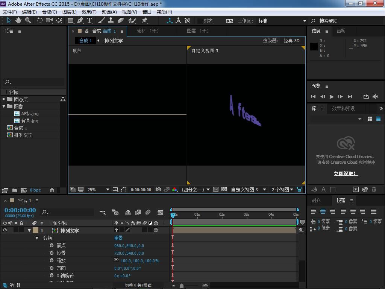Open the 动画(A) menu
The width and height of the screenshot is (385, 289).
[109, 12]
